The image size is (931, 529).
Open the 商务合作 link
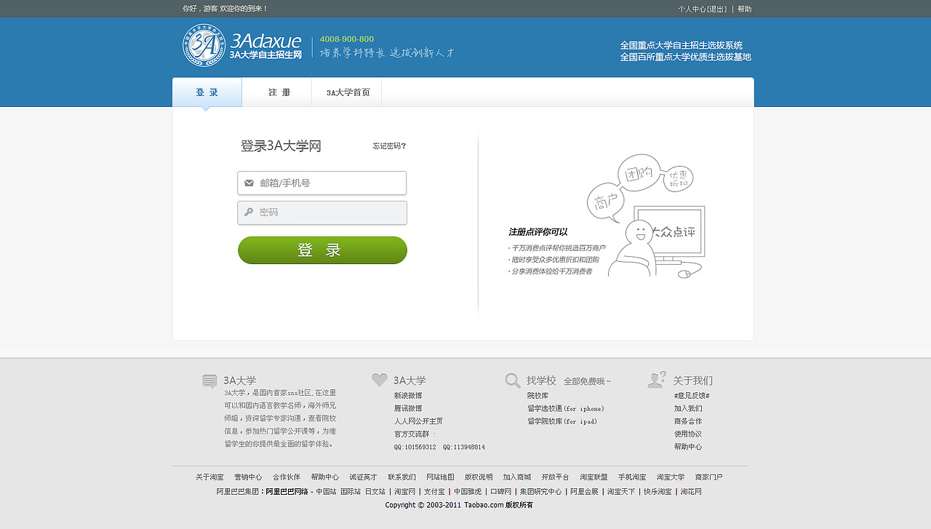688,421
